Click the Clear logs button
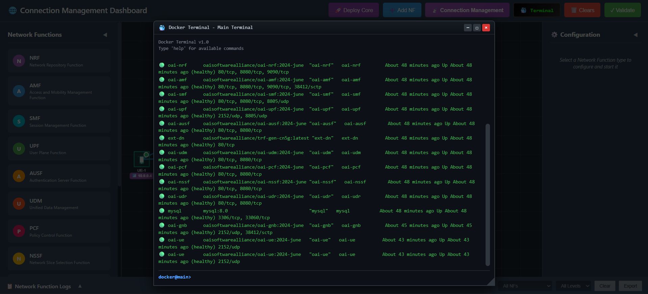The image size is (648, 294). coord(605,286)
